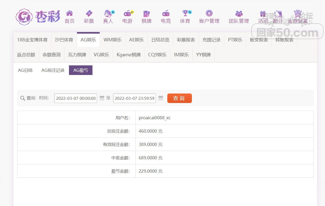325x206 pixels.
Task: Open the start date calendar picker icon
Action: 102,98
